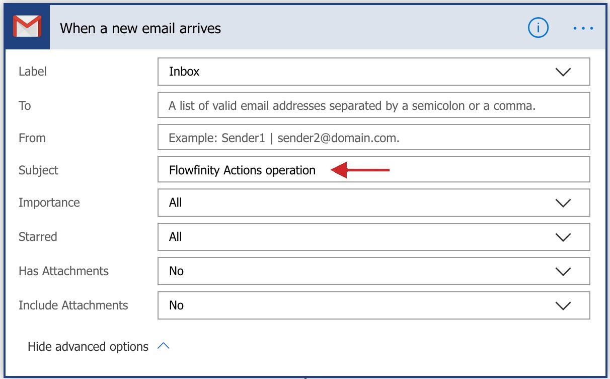This screenshot has width=610, height=379.
Task: Click the Label dropdown arrow
Action: [563, 72]
